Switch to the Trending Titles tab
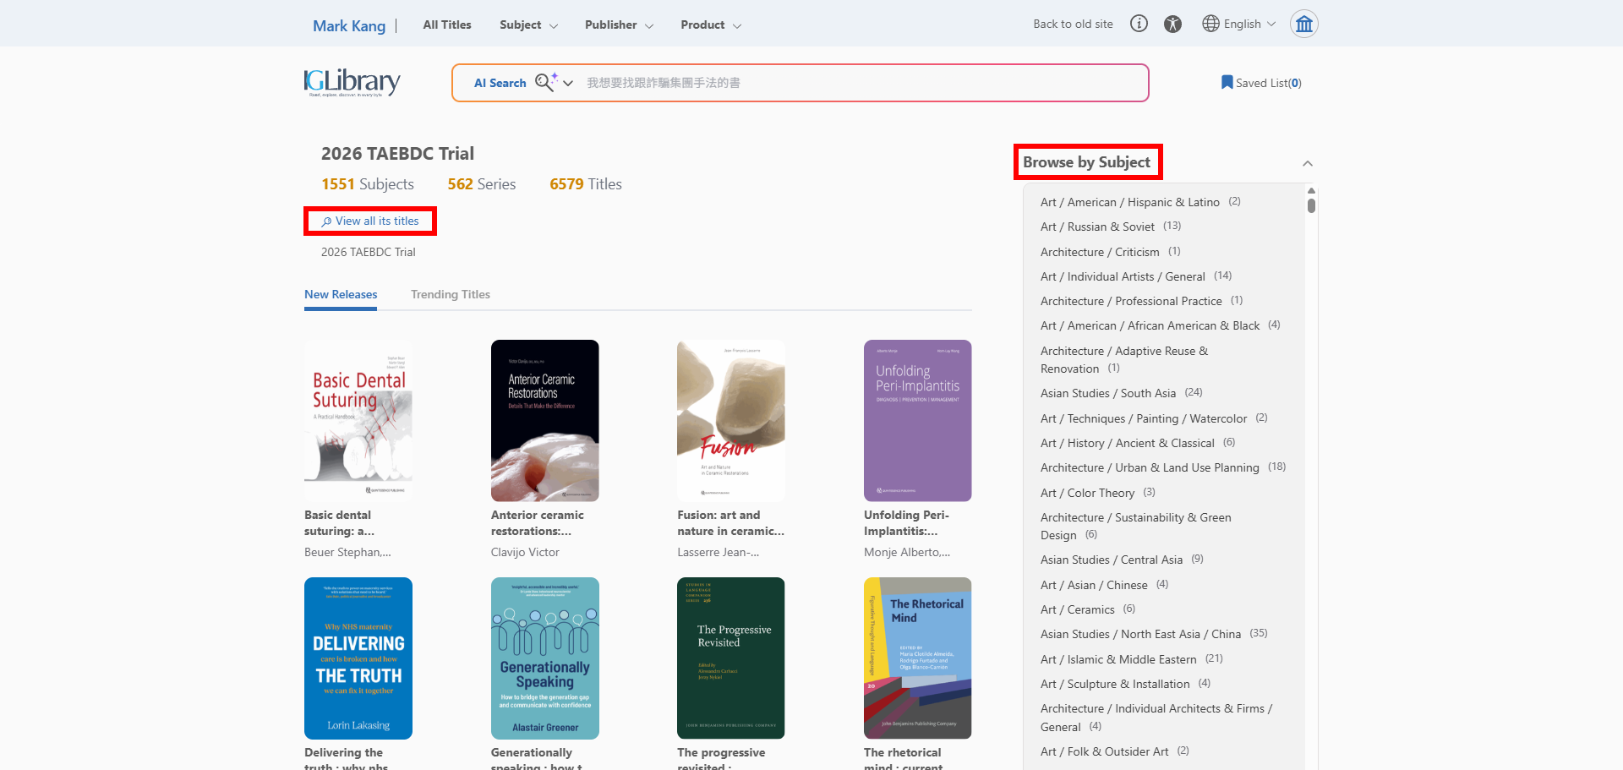The image size is (1623, 770). click(450, 294)
